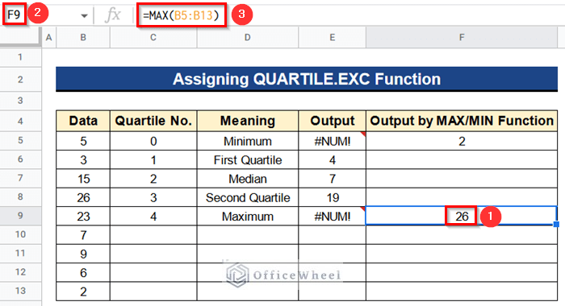Image resolution: width=565 pixels, height=306 pixels.
Task: Select column F header
Action: [x=462, y=37]
